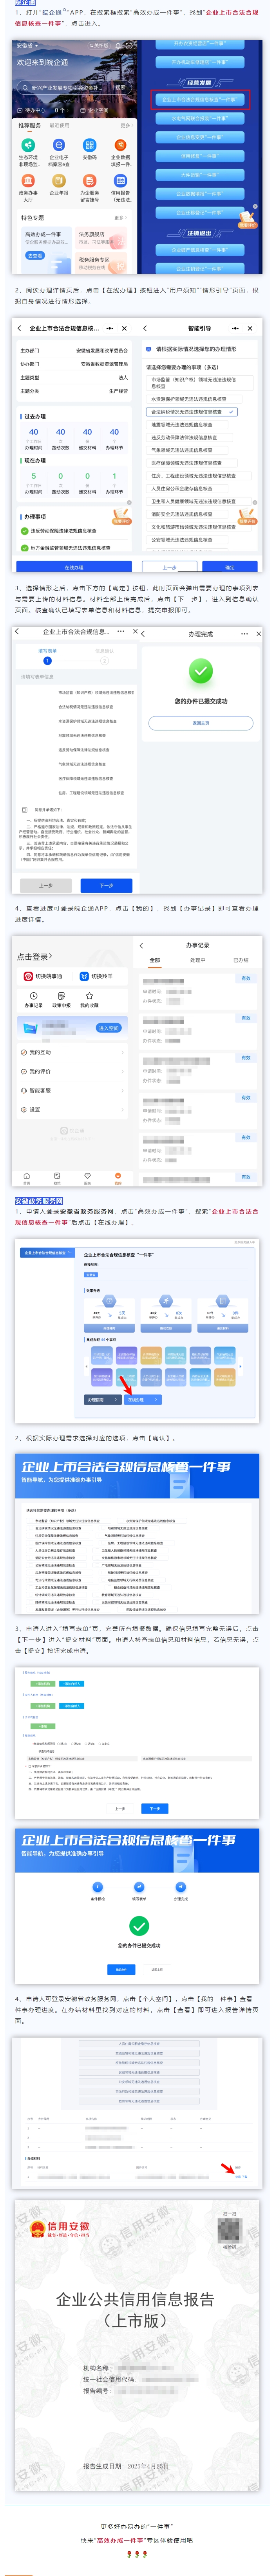The height and width of the screenshot is (2576, 275).
Task: Click the 在线办理 button at the page bottom
Action: [x=74, y=567]
